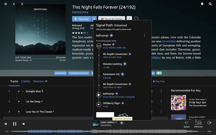Pause playback
Image resolution: width=216 pixels, height=135 pixels.
click(x=15, y=124)
